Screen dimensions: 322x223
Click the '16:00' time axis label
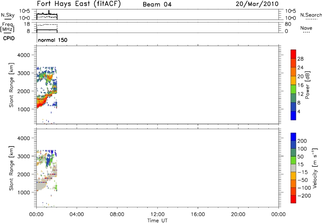click(198, 215)
